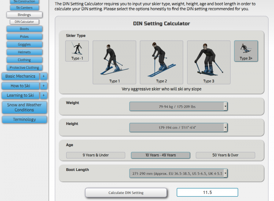The height and width of the screenshot is (201, 274).
Task: Choose the 9 Years & Under age option
Action: click(x=96, y=155)
